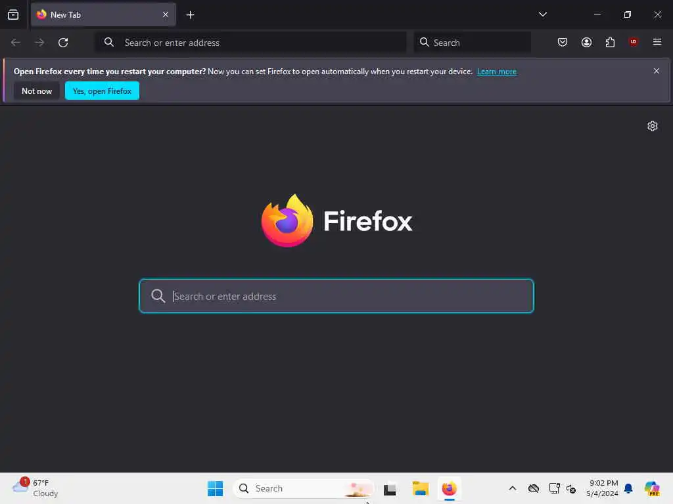
Task: Open the Firefox account icon
Action: tap(586, 42)
